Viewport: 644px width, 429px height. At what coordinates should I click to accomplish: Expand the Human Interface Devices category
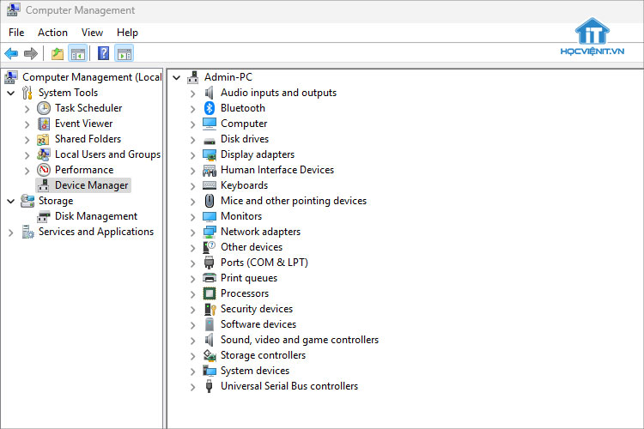pos(193,171)
